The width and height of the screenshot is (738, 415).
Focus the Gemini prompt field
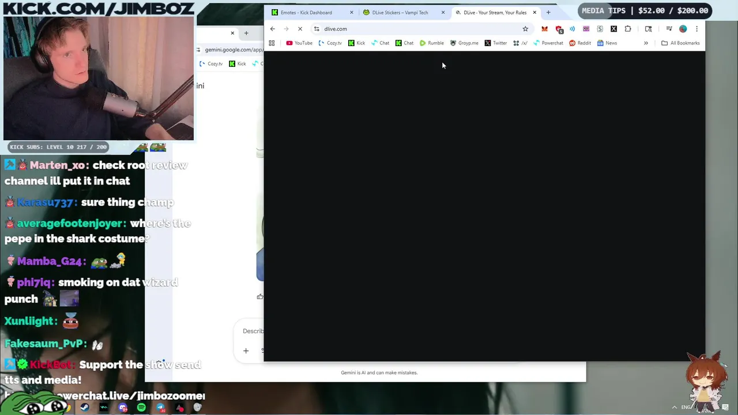coord(253,331)
